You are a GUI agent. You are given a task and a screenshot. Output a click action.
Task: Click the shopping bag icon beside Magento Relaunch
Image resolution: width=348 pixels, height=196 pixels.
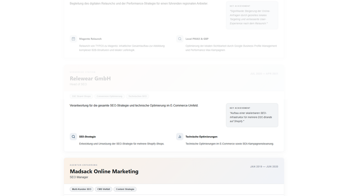pos(73,39)
